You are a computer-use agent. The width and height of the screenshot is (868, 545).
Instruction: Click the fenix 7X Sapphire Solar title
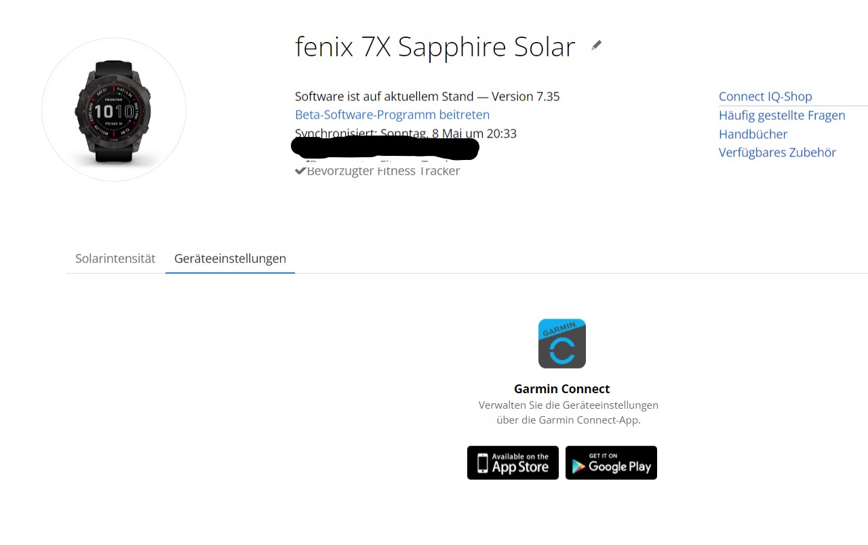pyautogui.click(x=435, y=46)
